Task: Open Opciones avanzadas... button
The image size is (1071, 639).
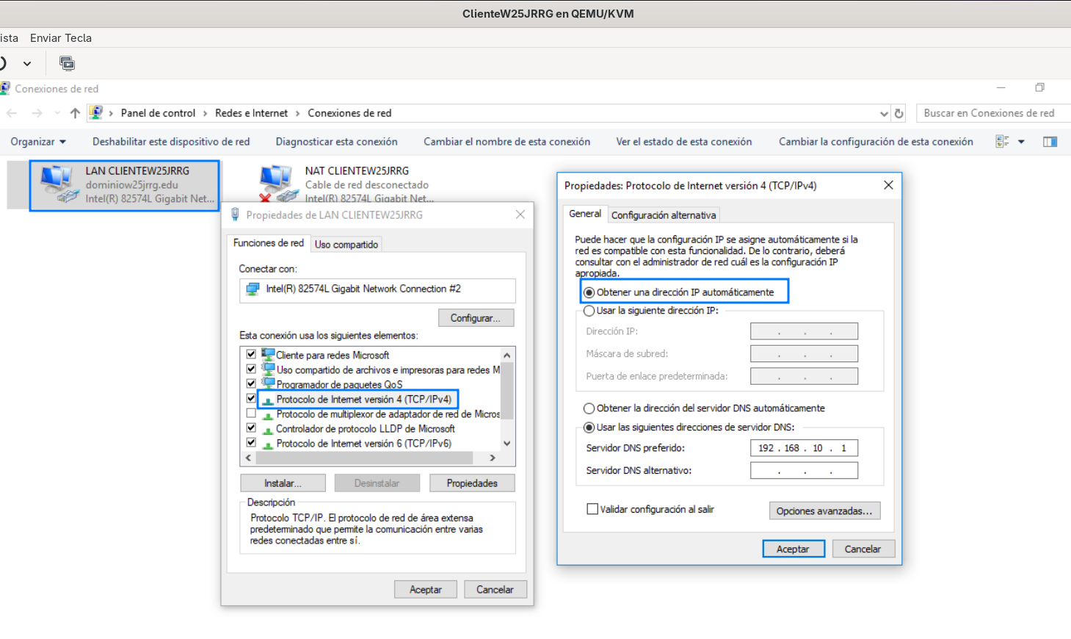Action: tap(824, 511)
